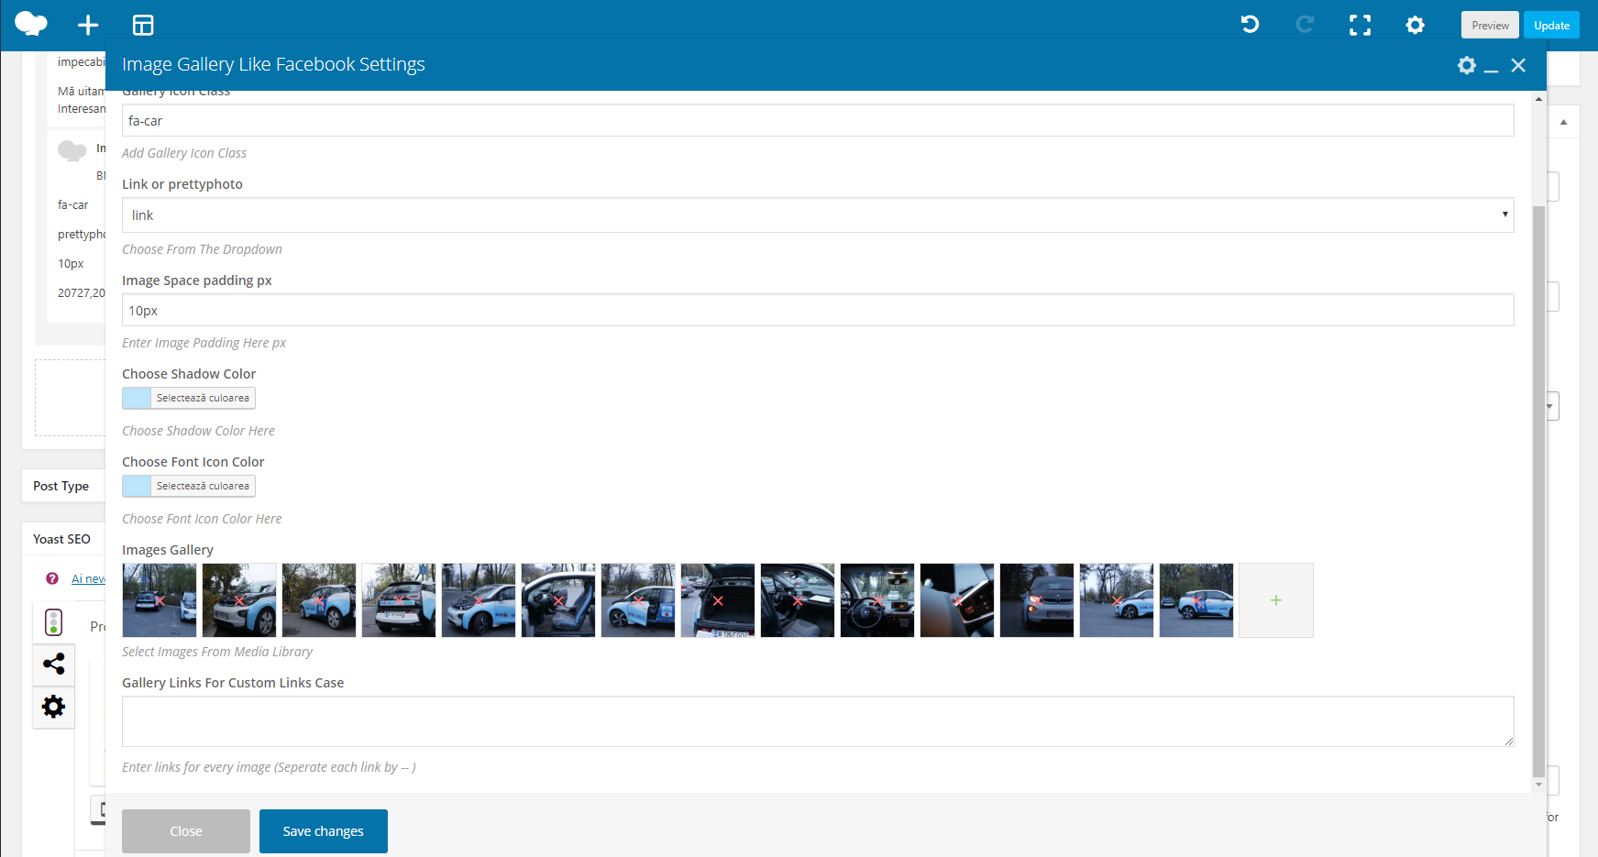Click the Preview button
Screen dimensions: 1598x857
click(x=1490, y=25)
